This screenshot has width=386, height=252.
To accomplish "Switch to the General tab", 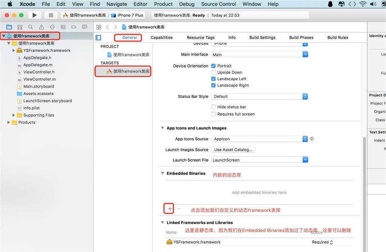I will point(130,38).
